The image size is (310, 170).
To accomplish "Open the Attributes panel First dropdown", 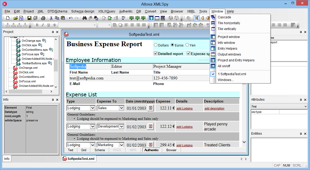I will [305, 107].
